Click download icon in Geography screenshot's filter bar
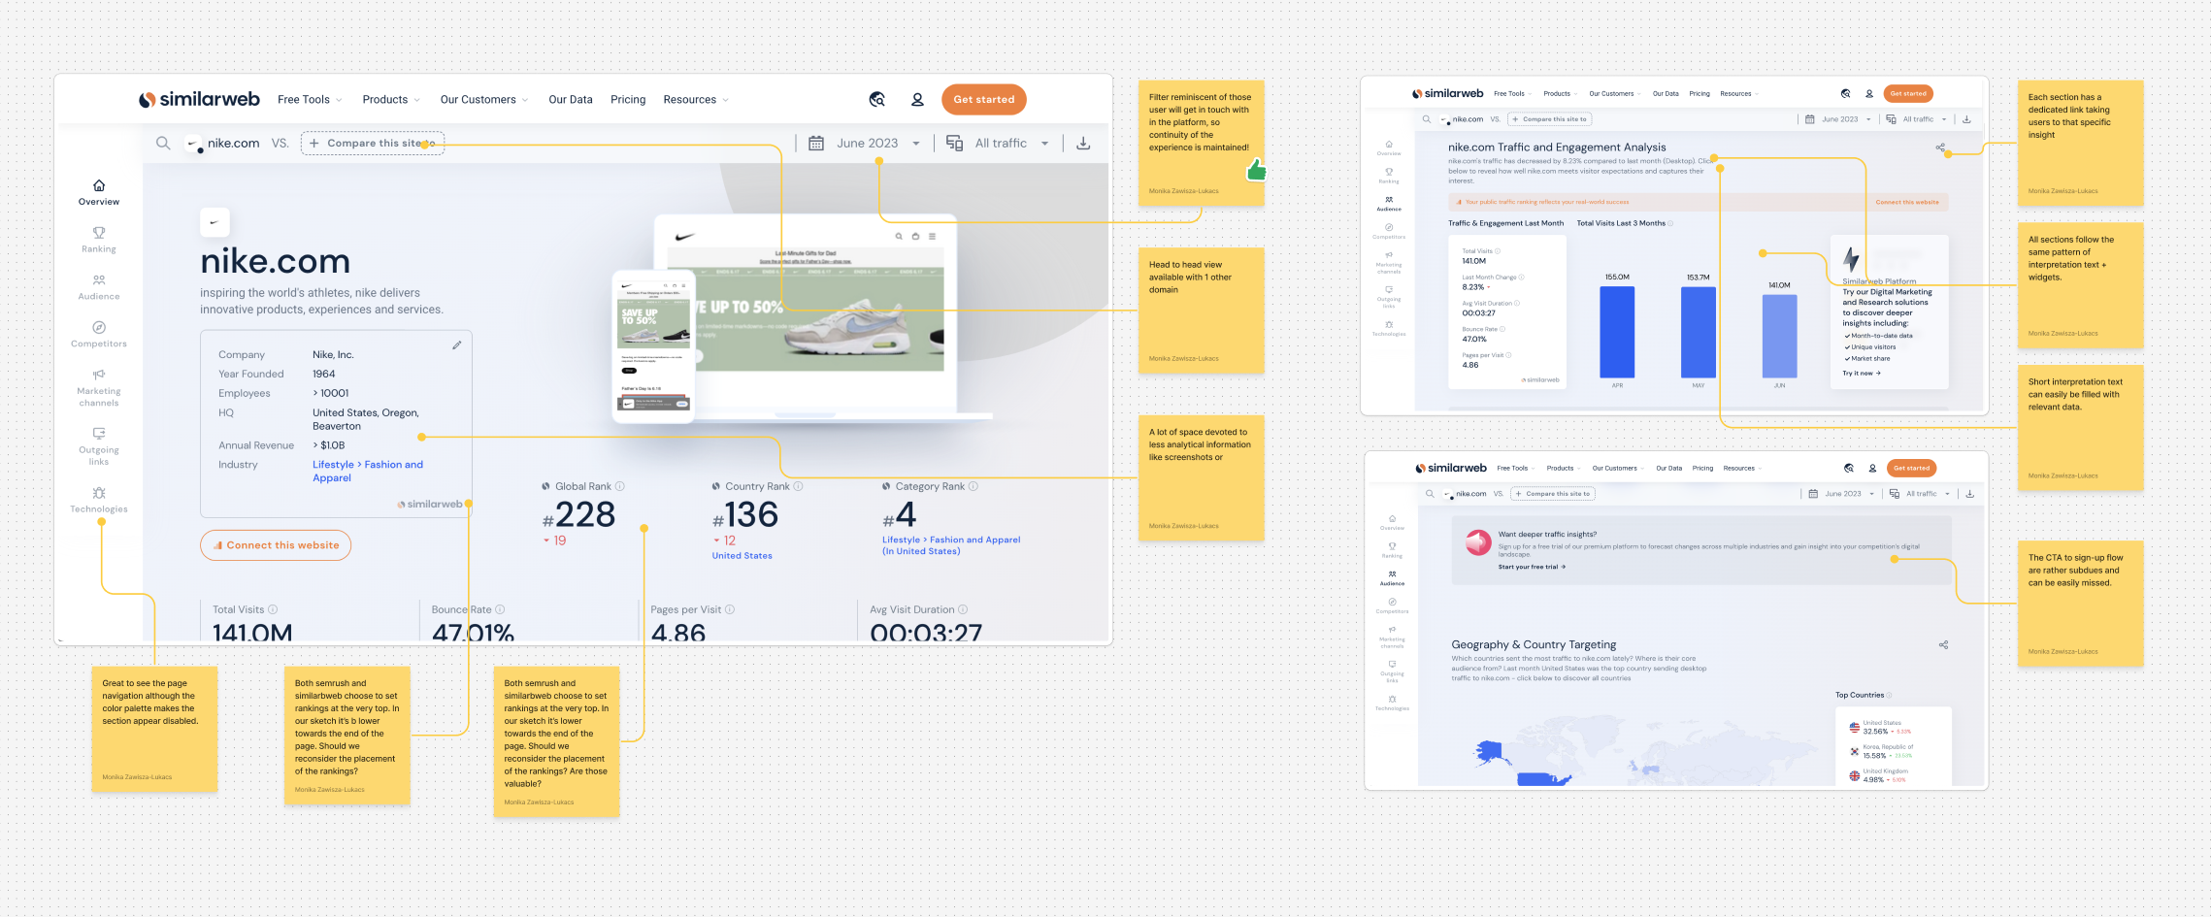The width and height of the screenshot is (2211, 917). click(1970, 494)
